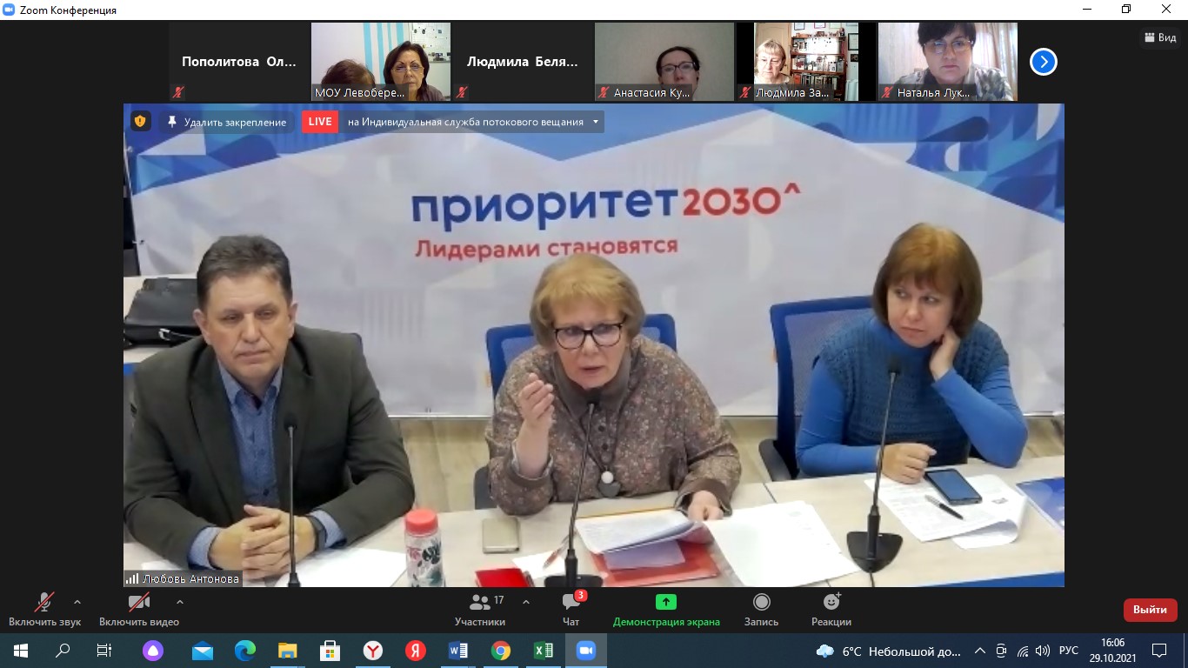Select МОУ Левобере... participant video tile
Viewport: 1188px width, 668px height.
pos(381,62)
